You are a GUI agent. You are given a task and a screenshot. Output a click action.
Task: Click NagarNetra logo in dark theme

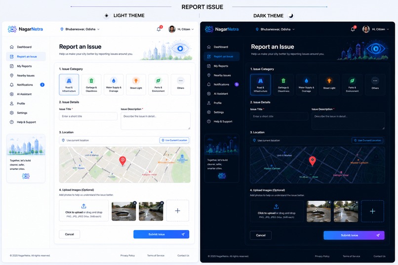pos(222,29)
